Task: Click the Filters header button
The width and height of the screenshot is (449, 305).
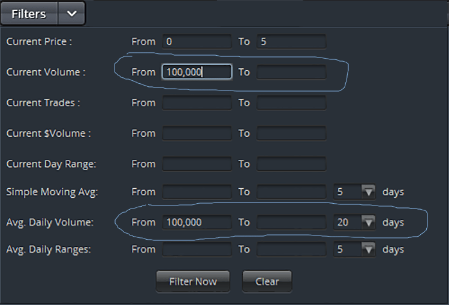Action: [29, 14]
